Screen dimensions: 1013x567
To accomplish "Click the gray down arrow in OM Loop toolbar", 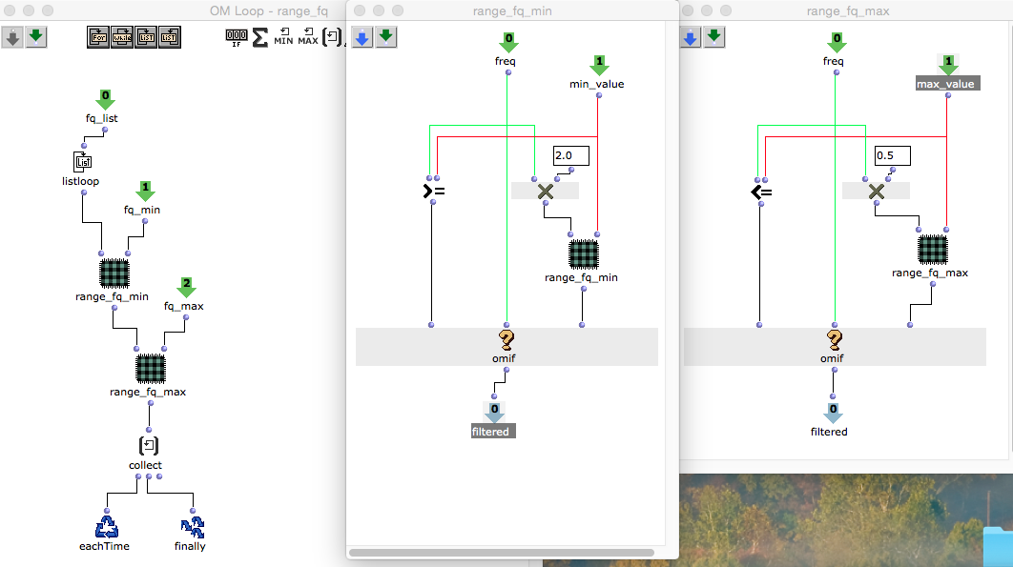I will tap(12, 37).
